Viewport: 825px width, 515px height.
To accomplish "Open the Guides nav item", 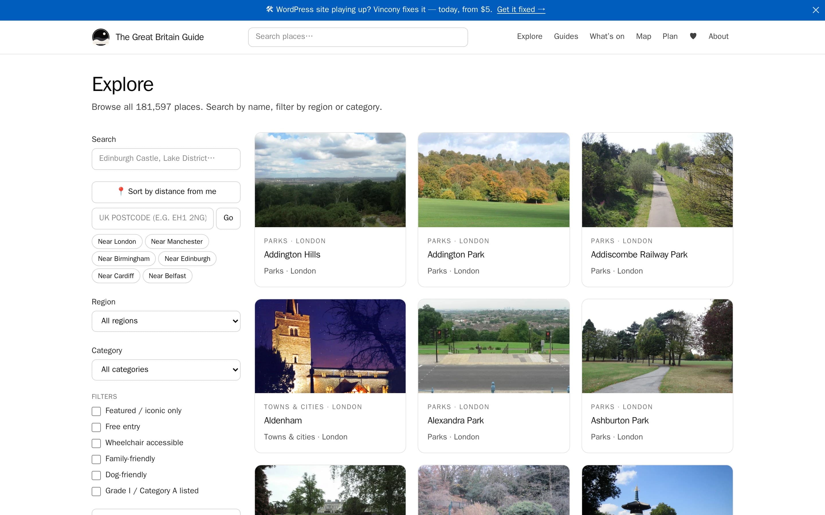I will coord(566,36).
